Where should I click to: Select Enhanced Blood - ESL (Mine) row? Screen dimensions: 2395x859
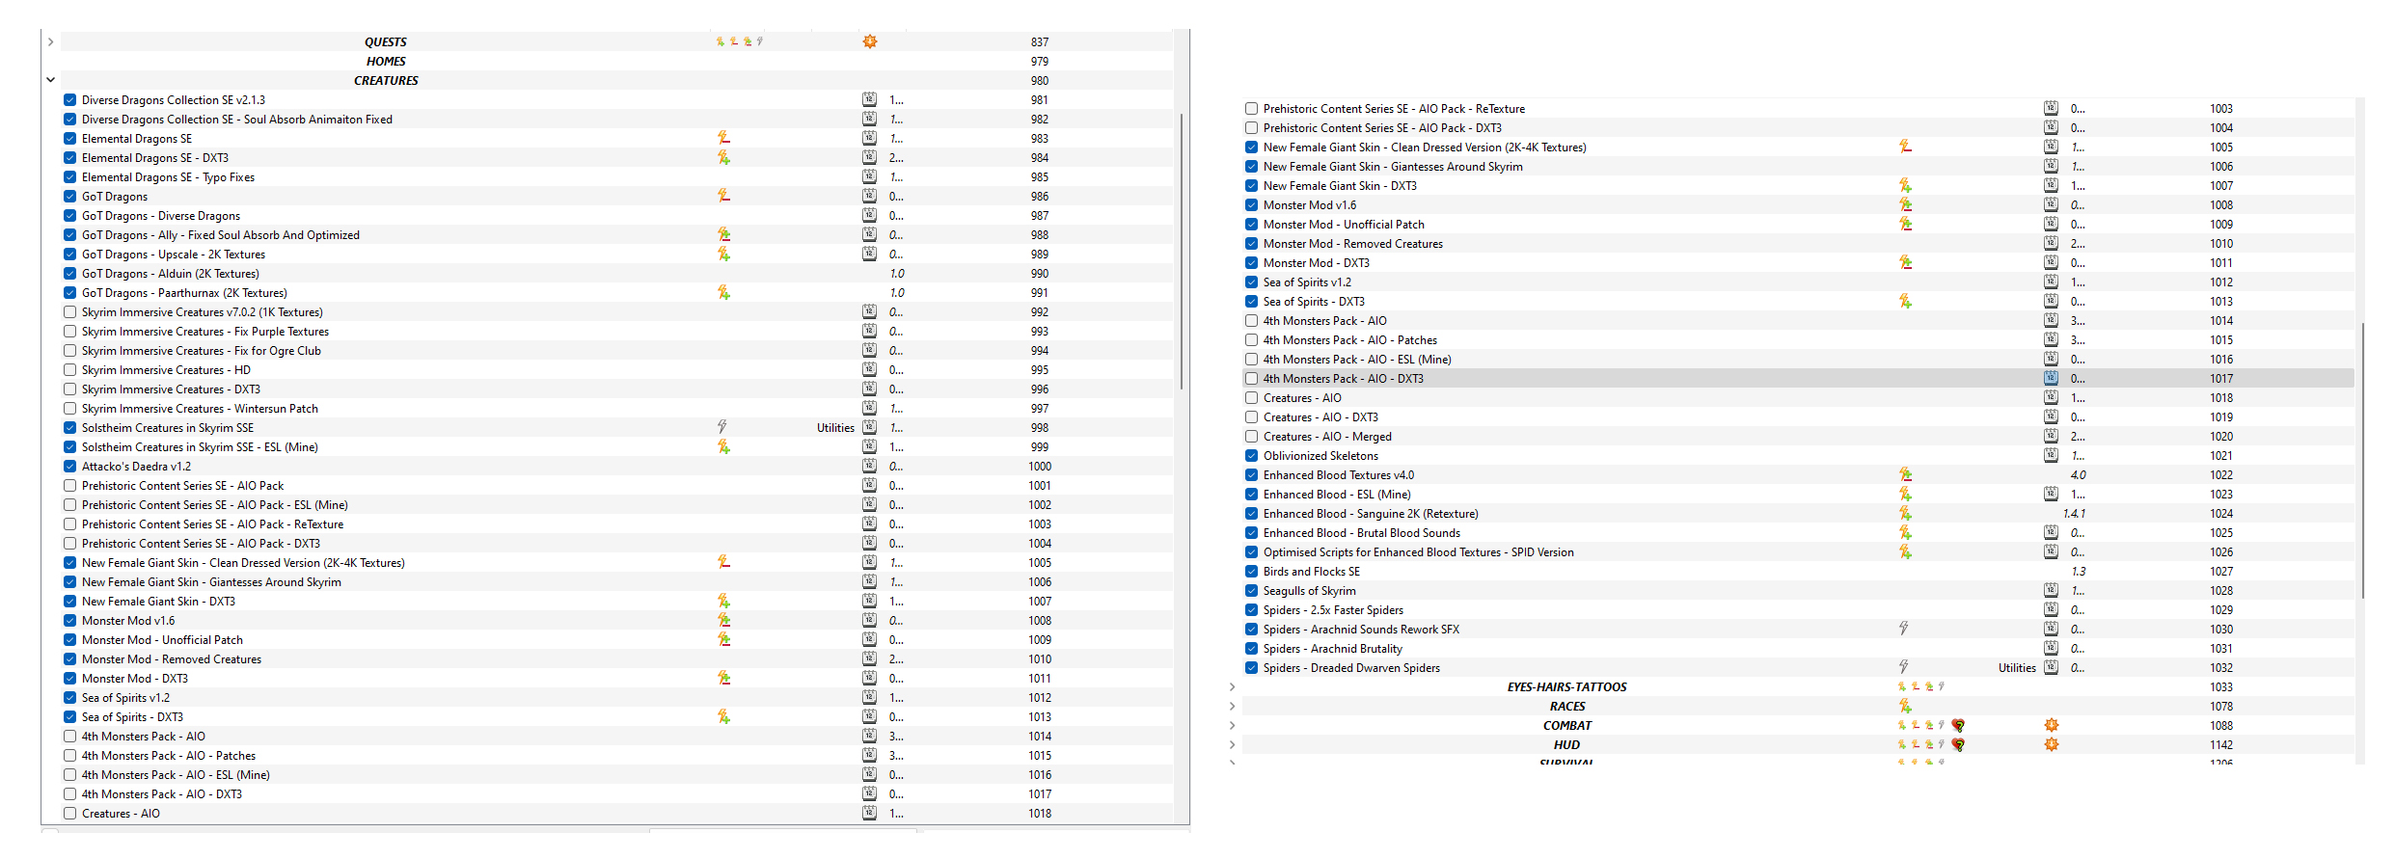click(x=1798, y=494)
